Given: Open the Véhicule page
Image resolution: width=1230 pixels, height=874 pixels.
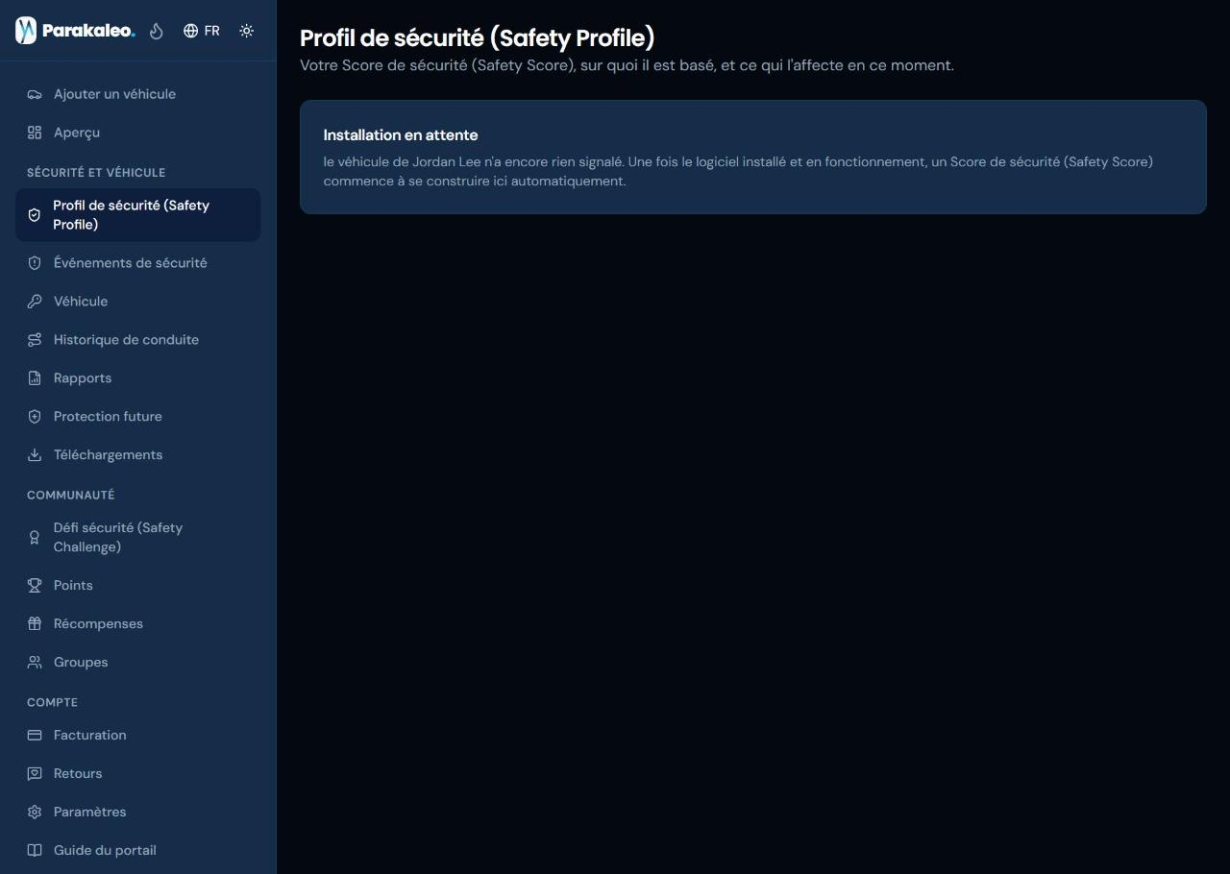Looking at the screenshot, I should (137, 302).
